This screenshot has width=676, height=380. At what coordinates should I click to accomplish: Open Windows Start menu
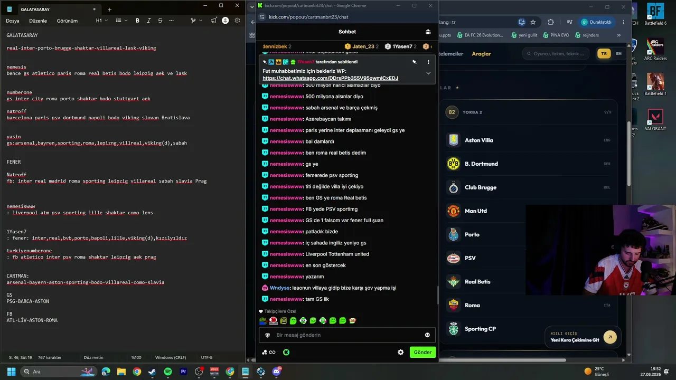[x=11, y=372]
